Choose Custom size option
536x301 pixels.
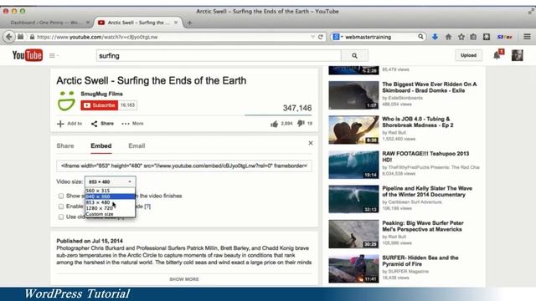tap(110, 214)
